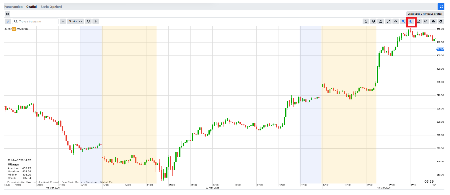450x195 pixels.
Task: Click the pop-out external window button
Action: click(8, 14)
